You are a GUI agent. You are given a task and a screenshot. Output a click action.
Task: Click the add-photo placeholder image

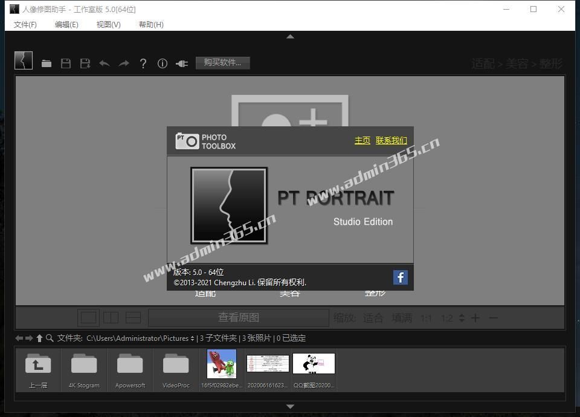289,111
